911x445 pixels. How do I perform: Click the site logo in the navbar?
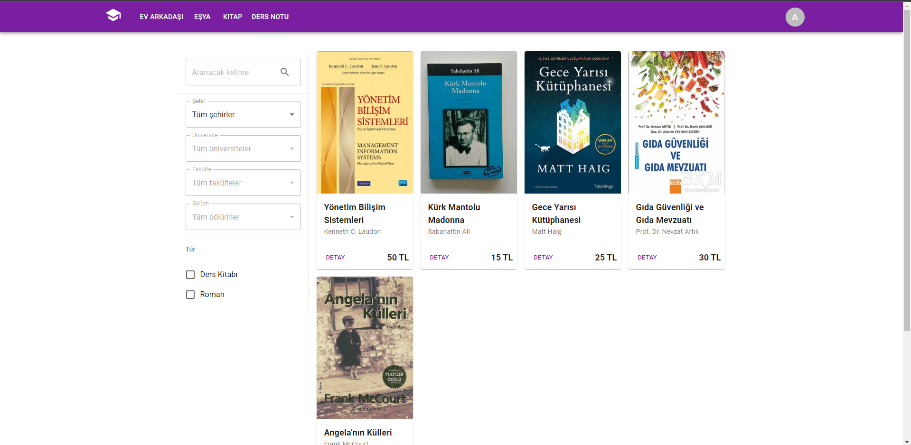coord(113,15)
